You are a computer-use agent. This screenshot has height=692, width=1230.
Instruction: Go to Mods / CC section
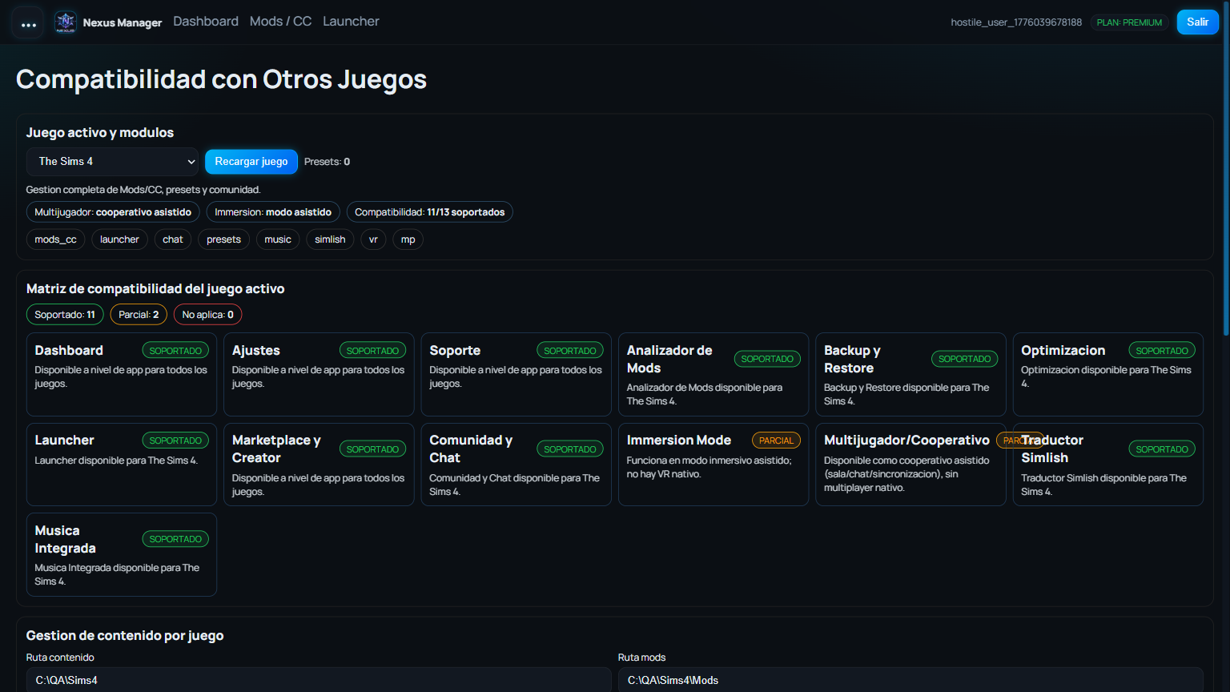coord(280,22)
